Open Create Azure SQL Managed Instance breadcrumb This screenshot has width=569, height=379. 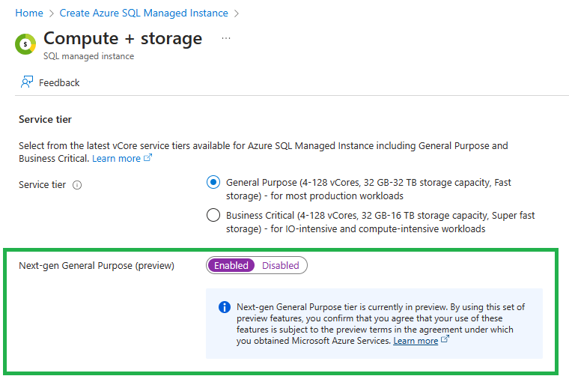click(x=144, y=13)
